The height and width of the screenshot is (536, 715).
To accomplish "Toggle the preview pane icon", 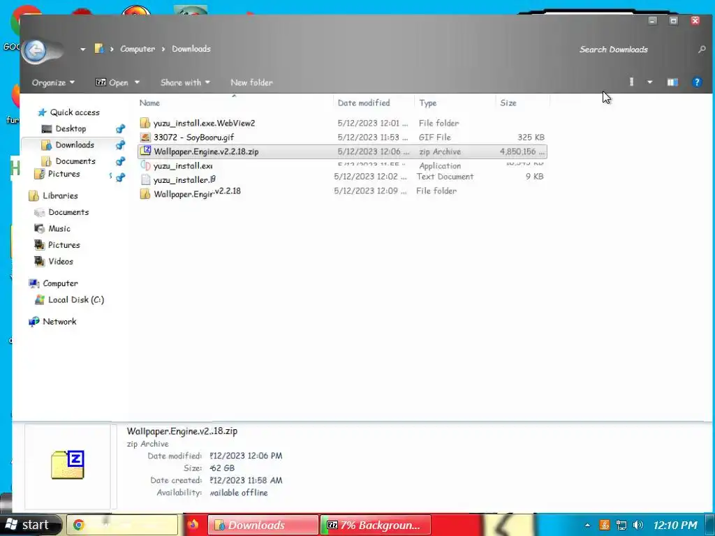I will pos(672,82).
